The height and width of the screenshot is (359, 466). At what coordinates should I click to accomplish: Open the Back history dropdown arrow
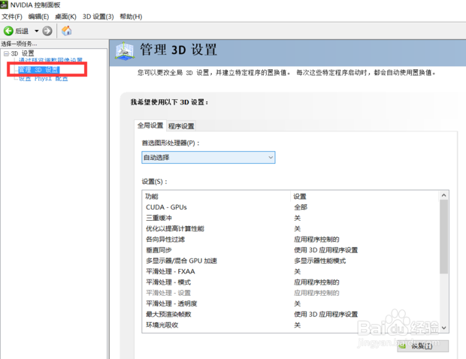point(37,31)
